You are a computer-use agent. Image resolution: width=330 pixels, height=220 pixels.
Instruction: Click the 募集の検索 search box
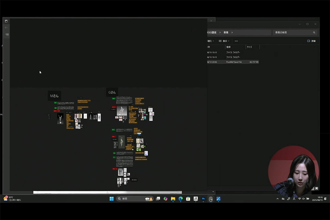pos(293,32)
